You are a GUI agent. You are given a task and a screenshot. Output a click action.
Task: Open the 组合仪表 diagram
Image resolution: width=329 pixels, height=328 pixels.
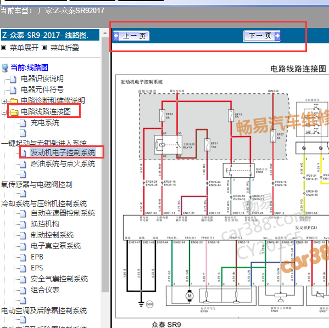coord(45,290)
